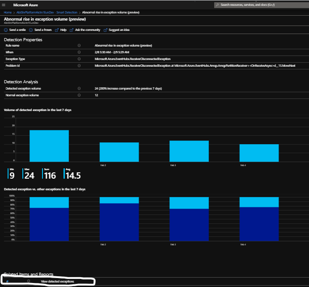This screenshot has width=309, height=287.
Task: Click info icon next to Exception Type
Action: pos(79,59)
